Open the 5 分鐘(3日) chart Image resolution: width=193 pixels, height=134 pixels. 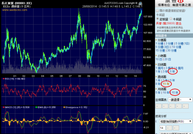point(163,47)
